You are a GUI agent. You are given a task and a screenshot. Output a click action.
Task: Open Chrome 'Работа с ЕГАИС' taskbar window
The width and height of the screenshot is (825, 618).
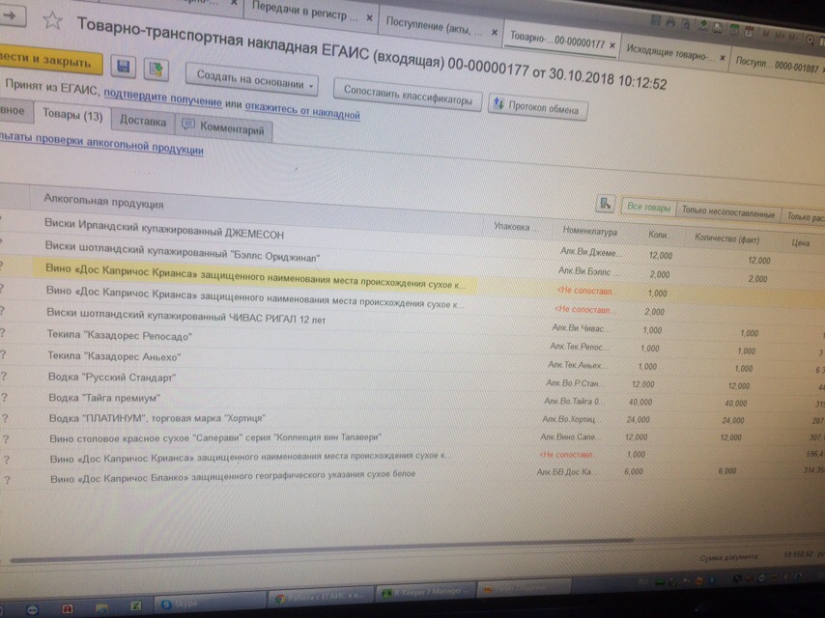point(320,598)
